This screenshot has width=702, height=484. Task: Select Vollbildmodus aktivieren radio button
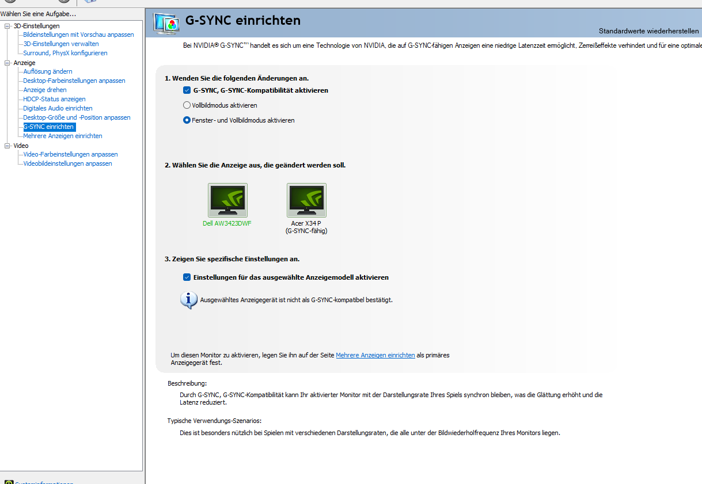tap(187, 105)
